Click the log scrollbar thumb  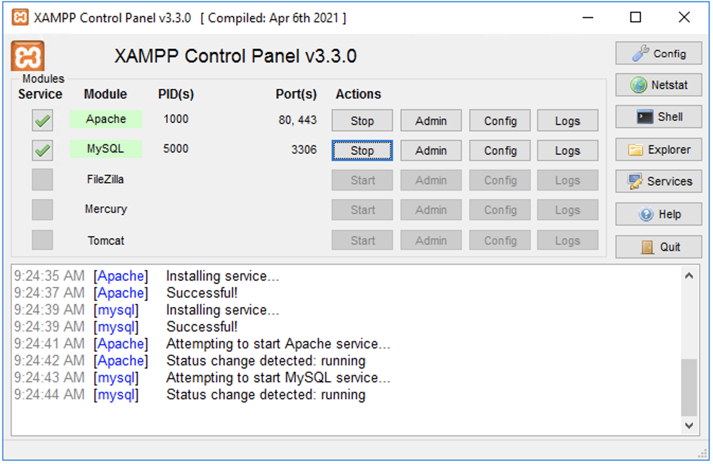tap(689, 388)
